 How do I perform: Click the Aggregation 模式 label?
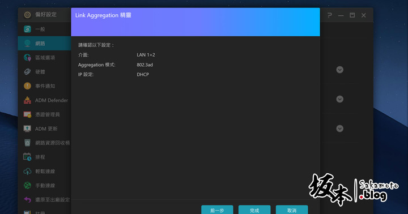coord(96,65)
